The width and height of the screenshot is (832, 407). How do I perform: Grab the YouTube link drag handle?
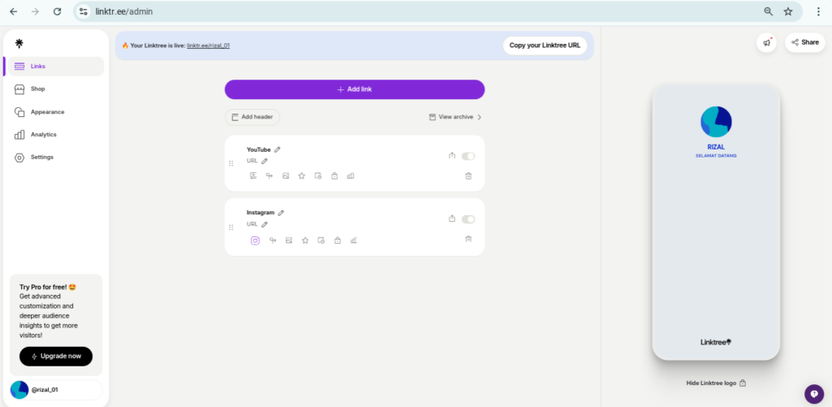pyautogui.click(x=232, y=163)
